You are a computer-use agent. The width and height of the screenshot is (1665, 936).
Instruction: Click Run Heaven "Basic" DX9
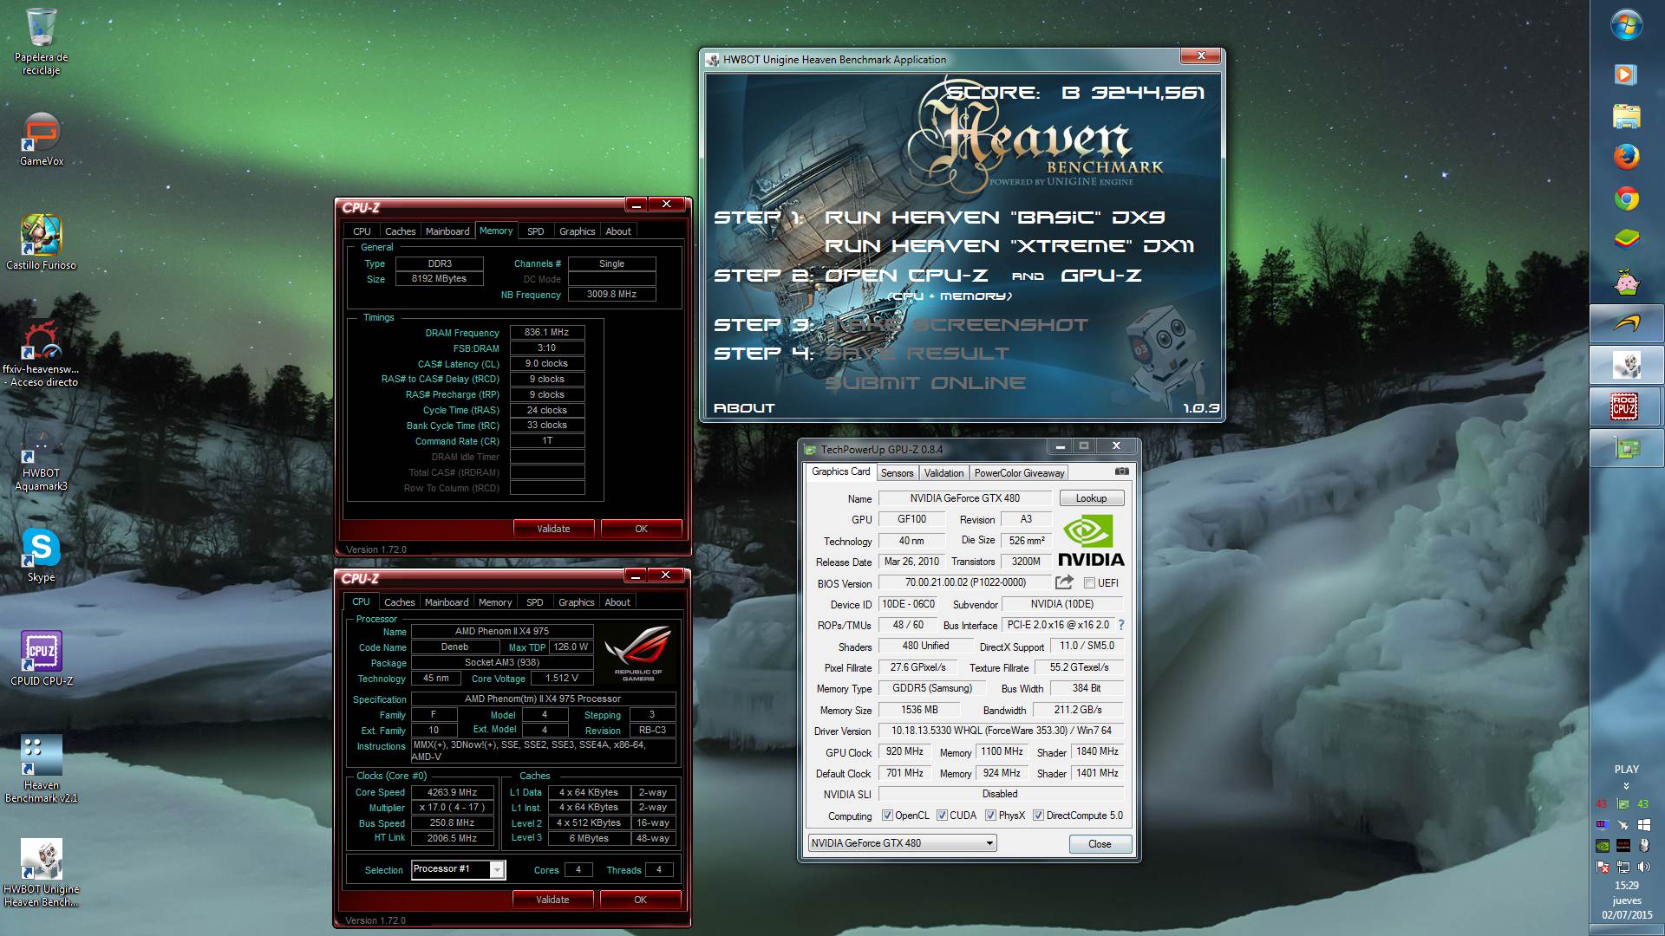(995, 218)
